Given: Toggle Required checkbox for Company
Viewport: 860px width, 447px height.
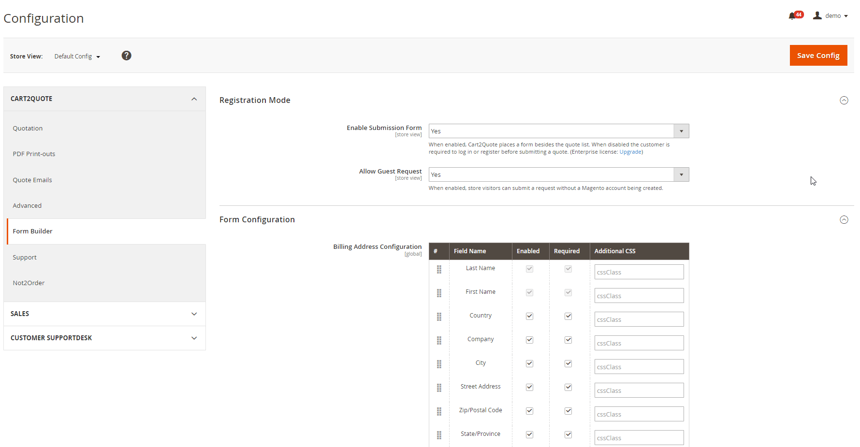Looking at the screenshot, I should [568, 340].
